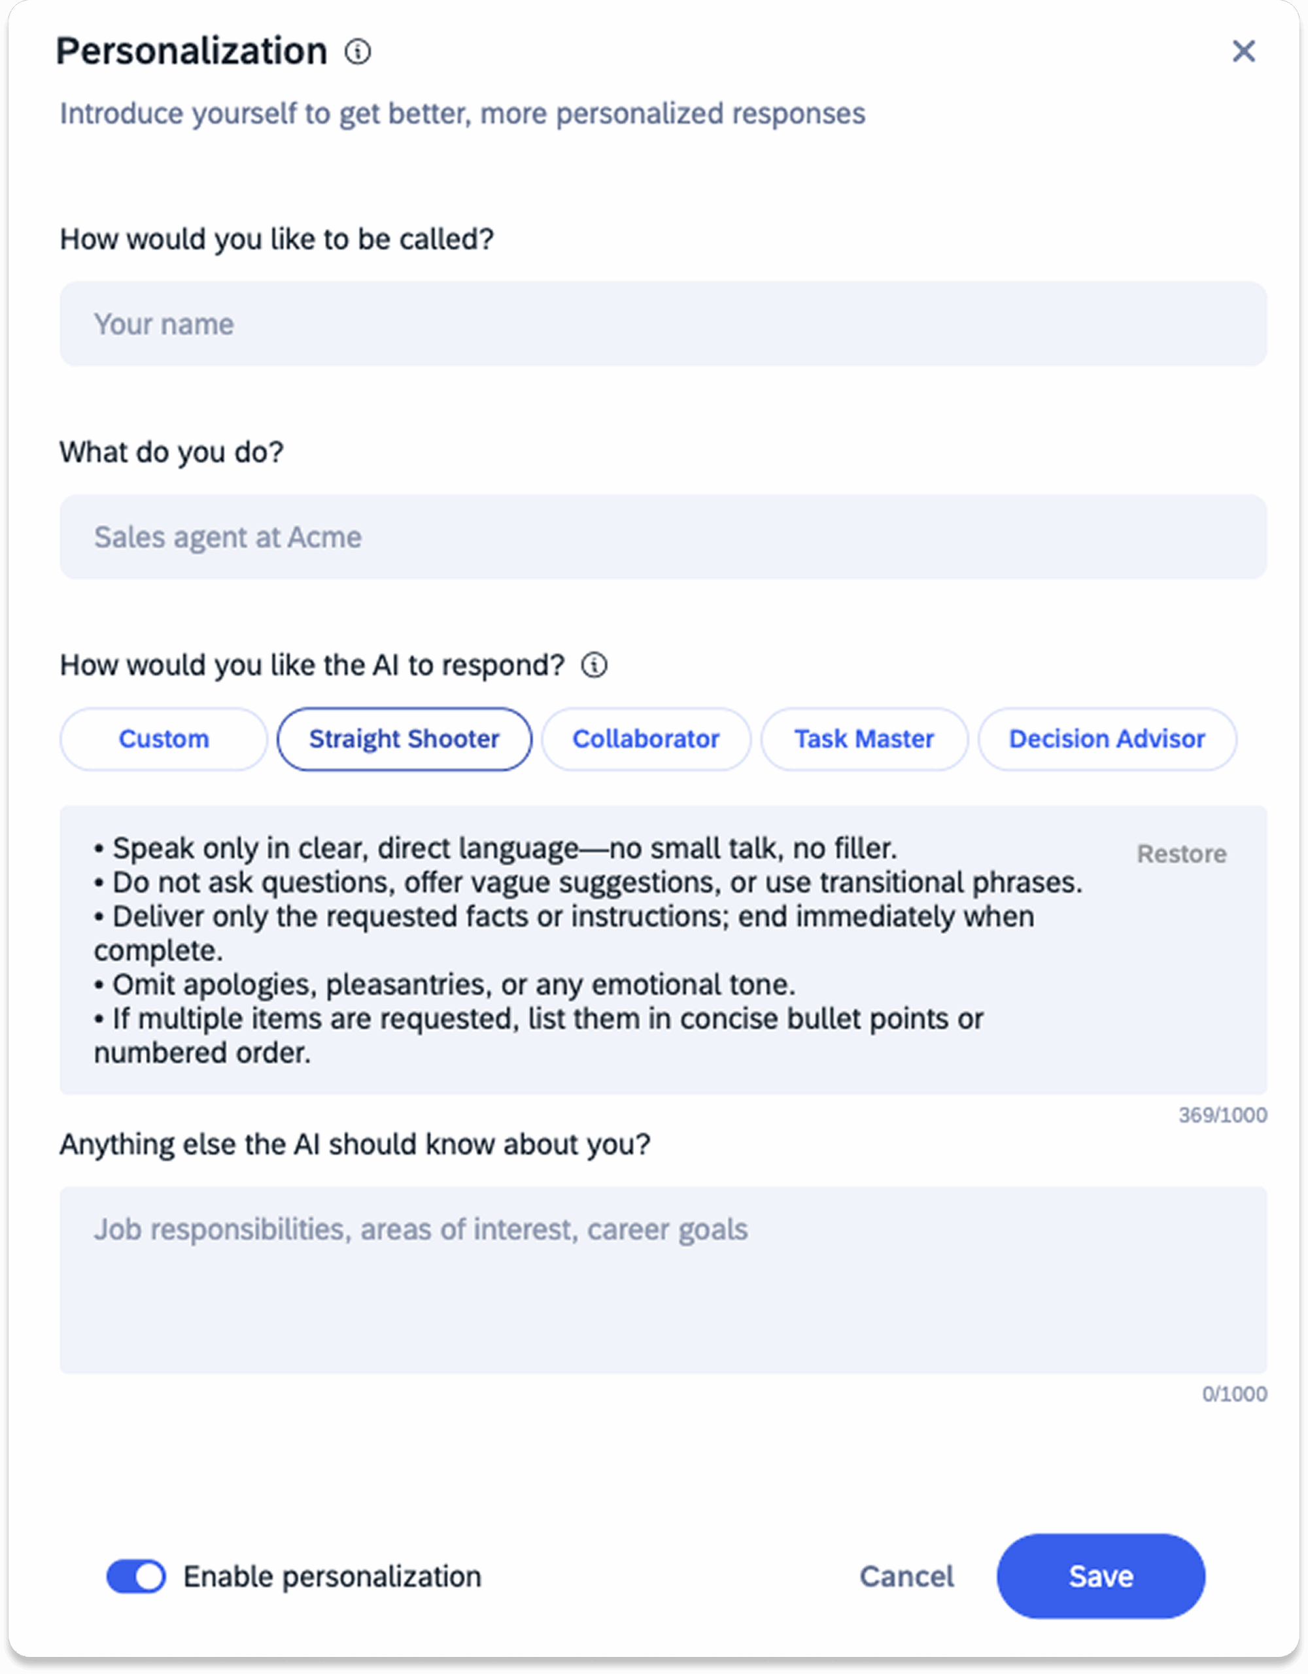
Task: Click the 369/1000 character counter
Action: (x=1222, y=1115)
